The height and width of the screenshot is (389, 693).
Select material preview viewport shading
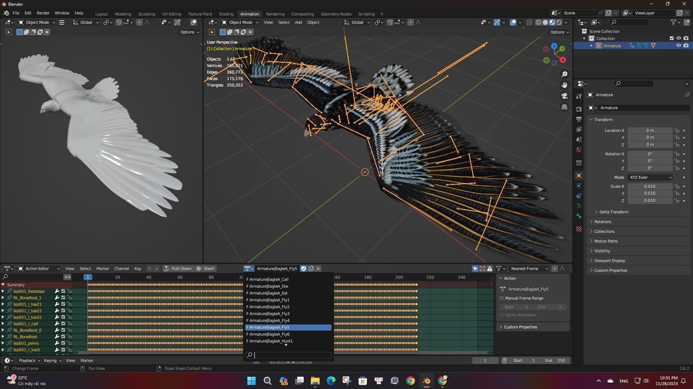552,22
